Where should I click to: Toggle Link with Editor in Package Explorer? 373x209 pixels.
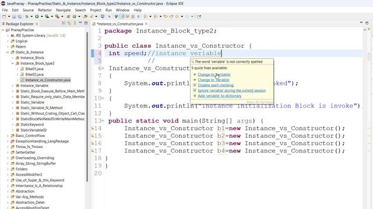click(69, 23)
